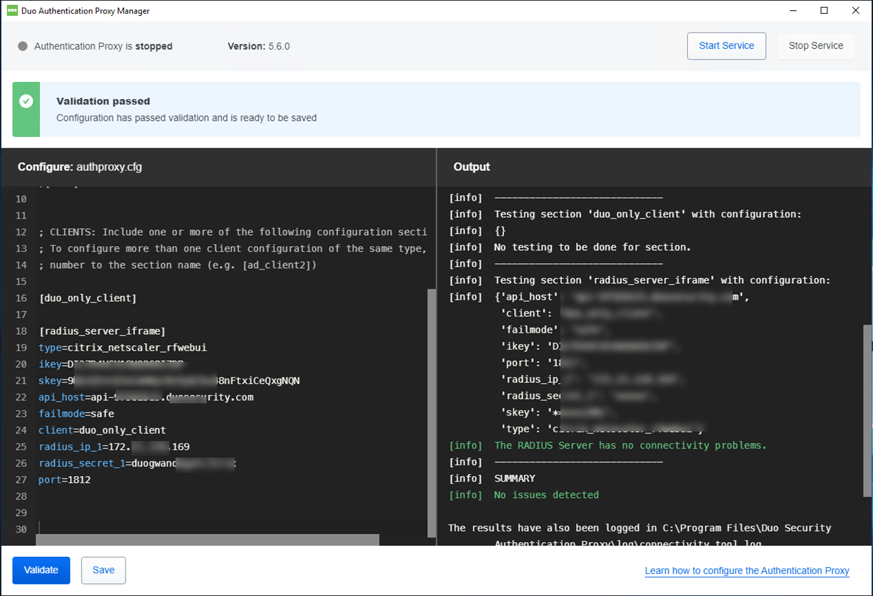Click the "'skey'" key in the output
This screenshot has height=596, width=873.
(x=517, y=413)
